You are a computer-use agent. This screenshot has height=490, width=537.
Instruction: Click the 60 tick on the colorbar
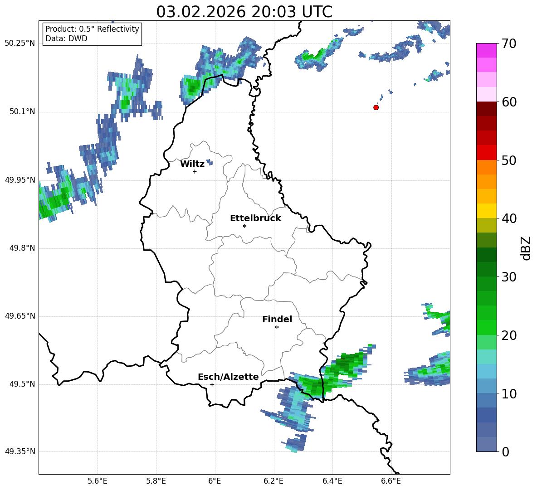click(x=508, y=102)
